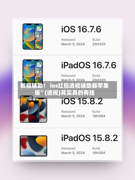This screenshot has width=135, height=180.
Task: Select the iOS 15.8.2 heading
Action: click(x=82, y=101)
